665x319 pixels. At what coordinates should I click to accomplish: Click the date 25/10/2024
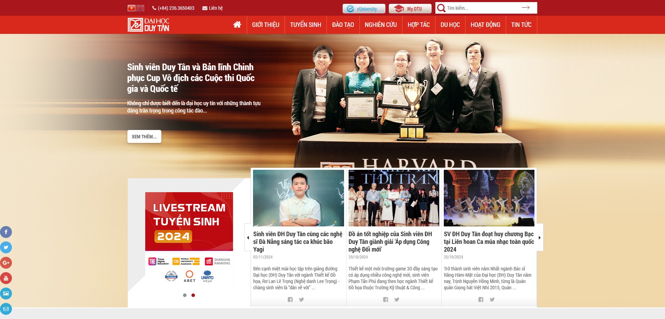[x=453, y=257]
